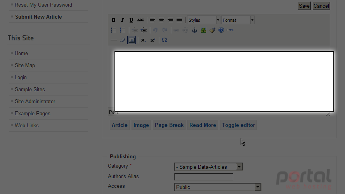Apply subscript formatting
345x194 pixels.
tap(144, 40)
